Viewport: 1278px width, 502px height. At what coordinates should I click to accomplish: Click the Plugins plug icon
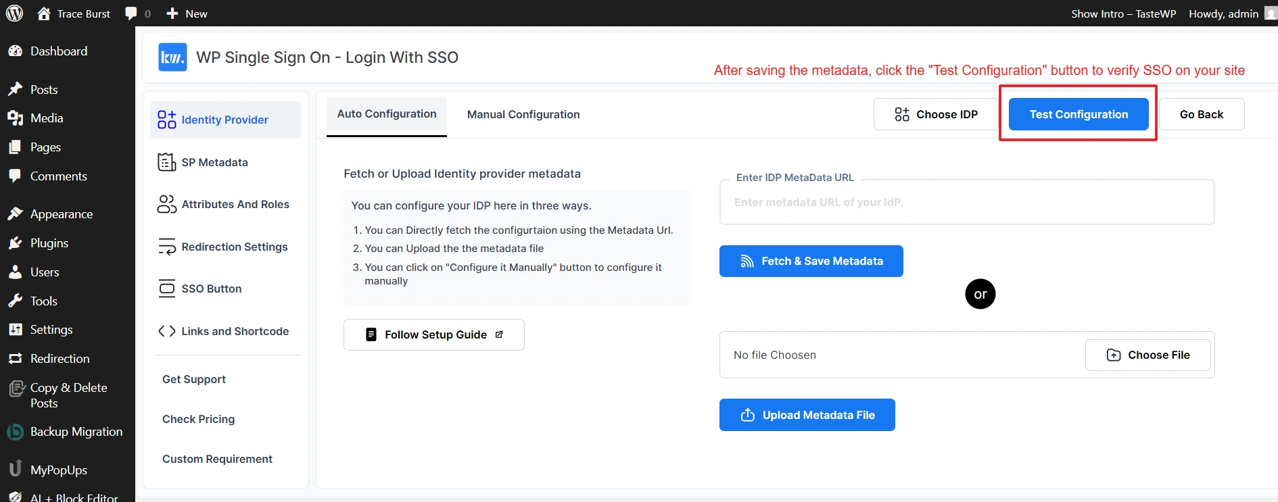click(15, 243)
